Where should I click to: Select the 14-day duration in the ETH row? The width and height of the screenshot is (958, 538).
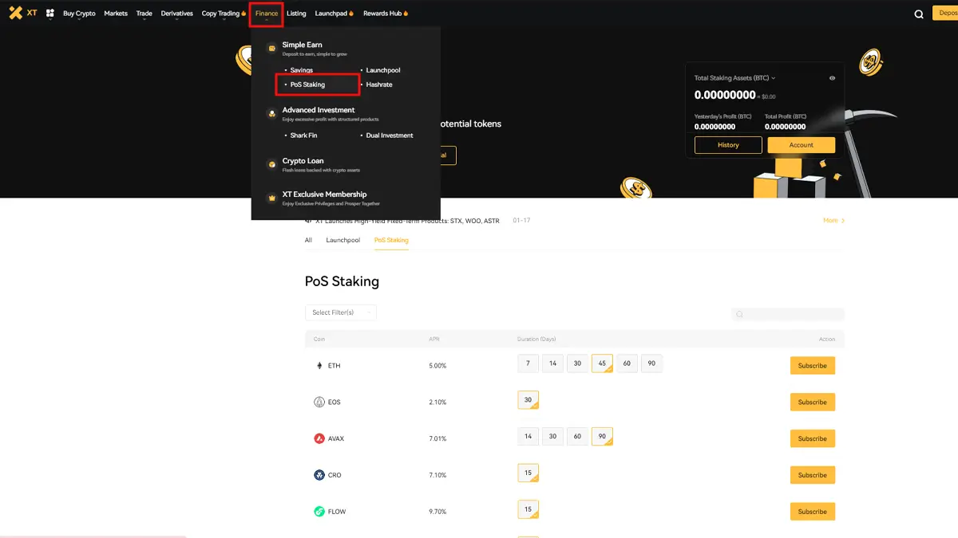552,363
